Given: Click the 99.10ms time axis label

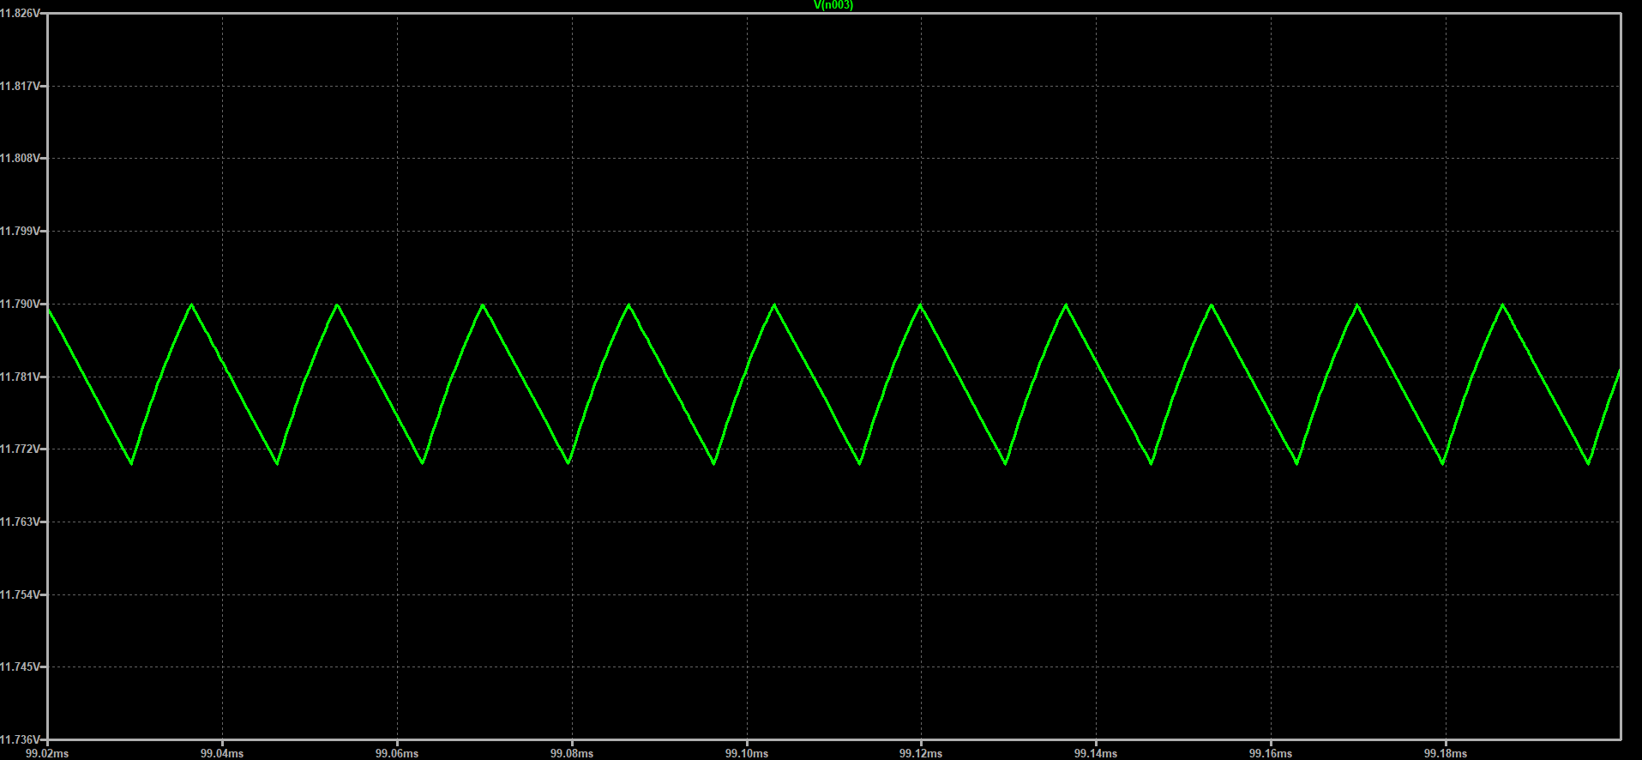Looking at the screenshot, I should (x=747, y=753).
